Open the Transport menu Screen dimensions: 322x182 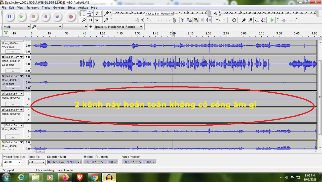point(32,8)
